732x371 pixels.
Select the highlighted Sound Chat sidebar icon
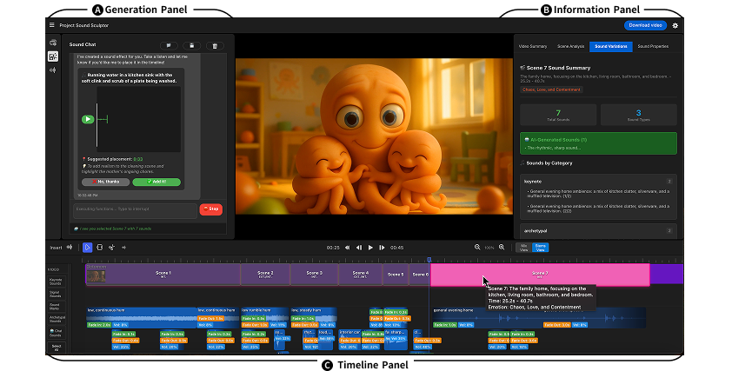(53, 56)
